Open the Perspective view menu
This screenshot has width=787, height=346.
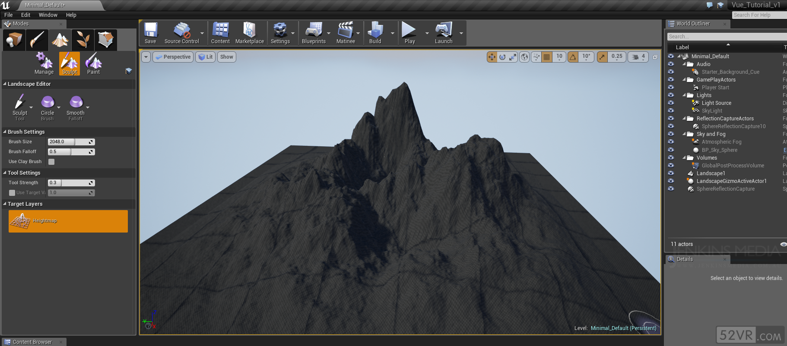point(173,57)
